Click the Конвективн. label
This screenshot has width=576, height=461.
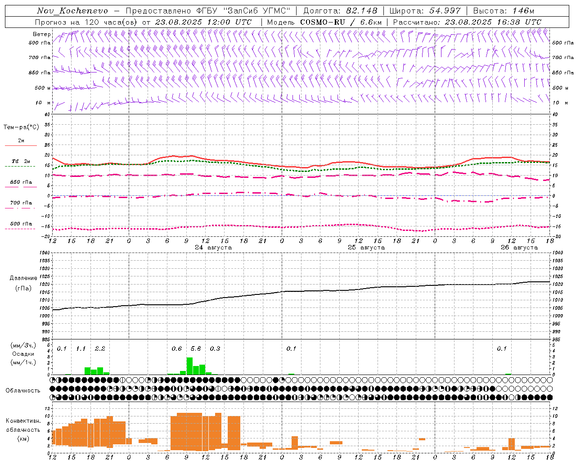coord(23,421)
